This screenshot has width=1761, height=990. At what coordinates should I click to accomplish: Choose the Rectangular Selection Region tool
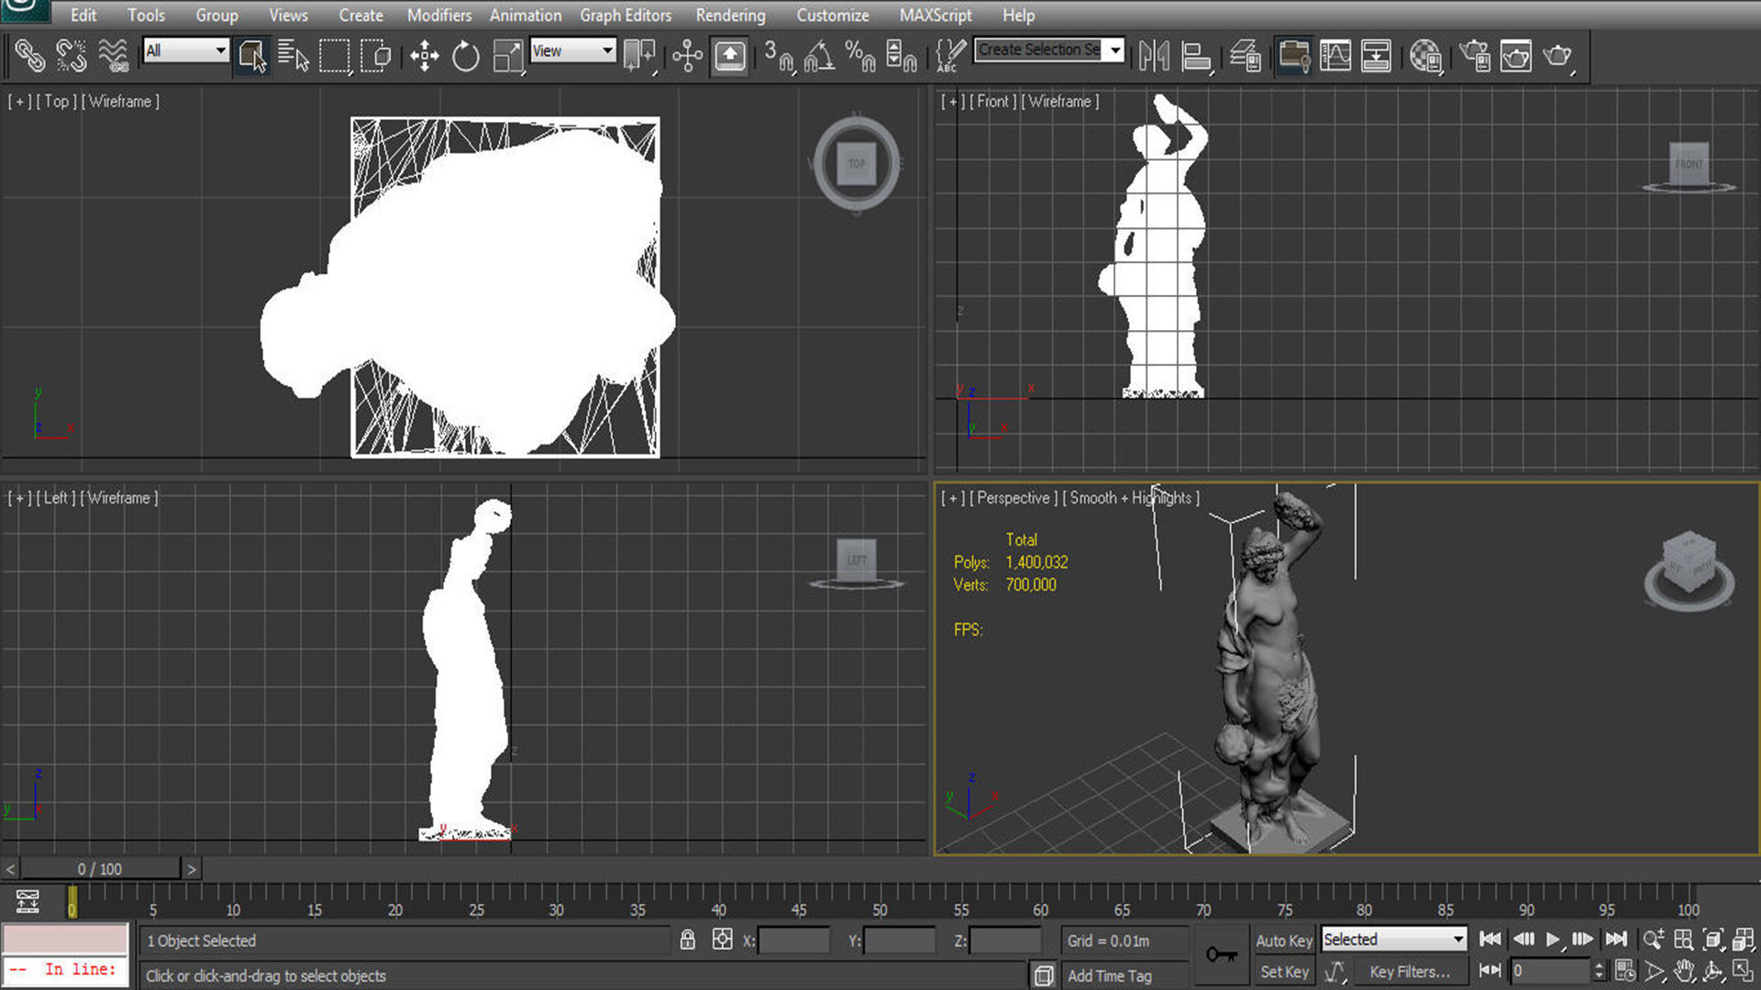334,56
